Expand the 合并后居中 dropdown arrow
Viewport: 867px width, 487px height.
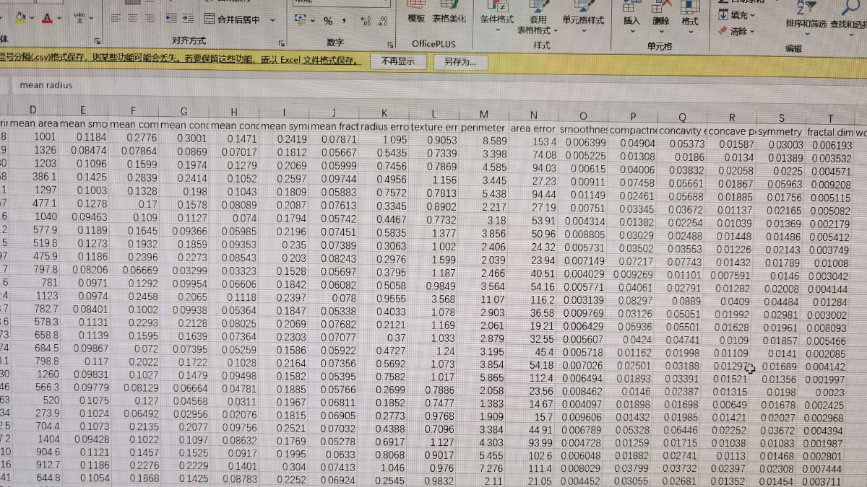click(273, 21)
